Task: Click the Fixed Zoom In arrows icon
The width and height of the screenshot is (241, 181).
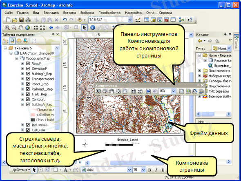Action: coord(36,28)
